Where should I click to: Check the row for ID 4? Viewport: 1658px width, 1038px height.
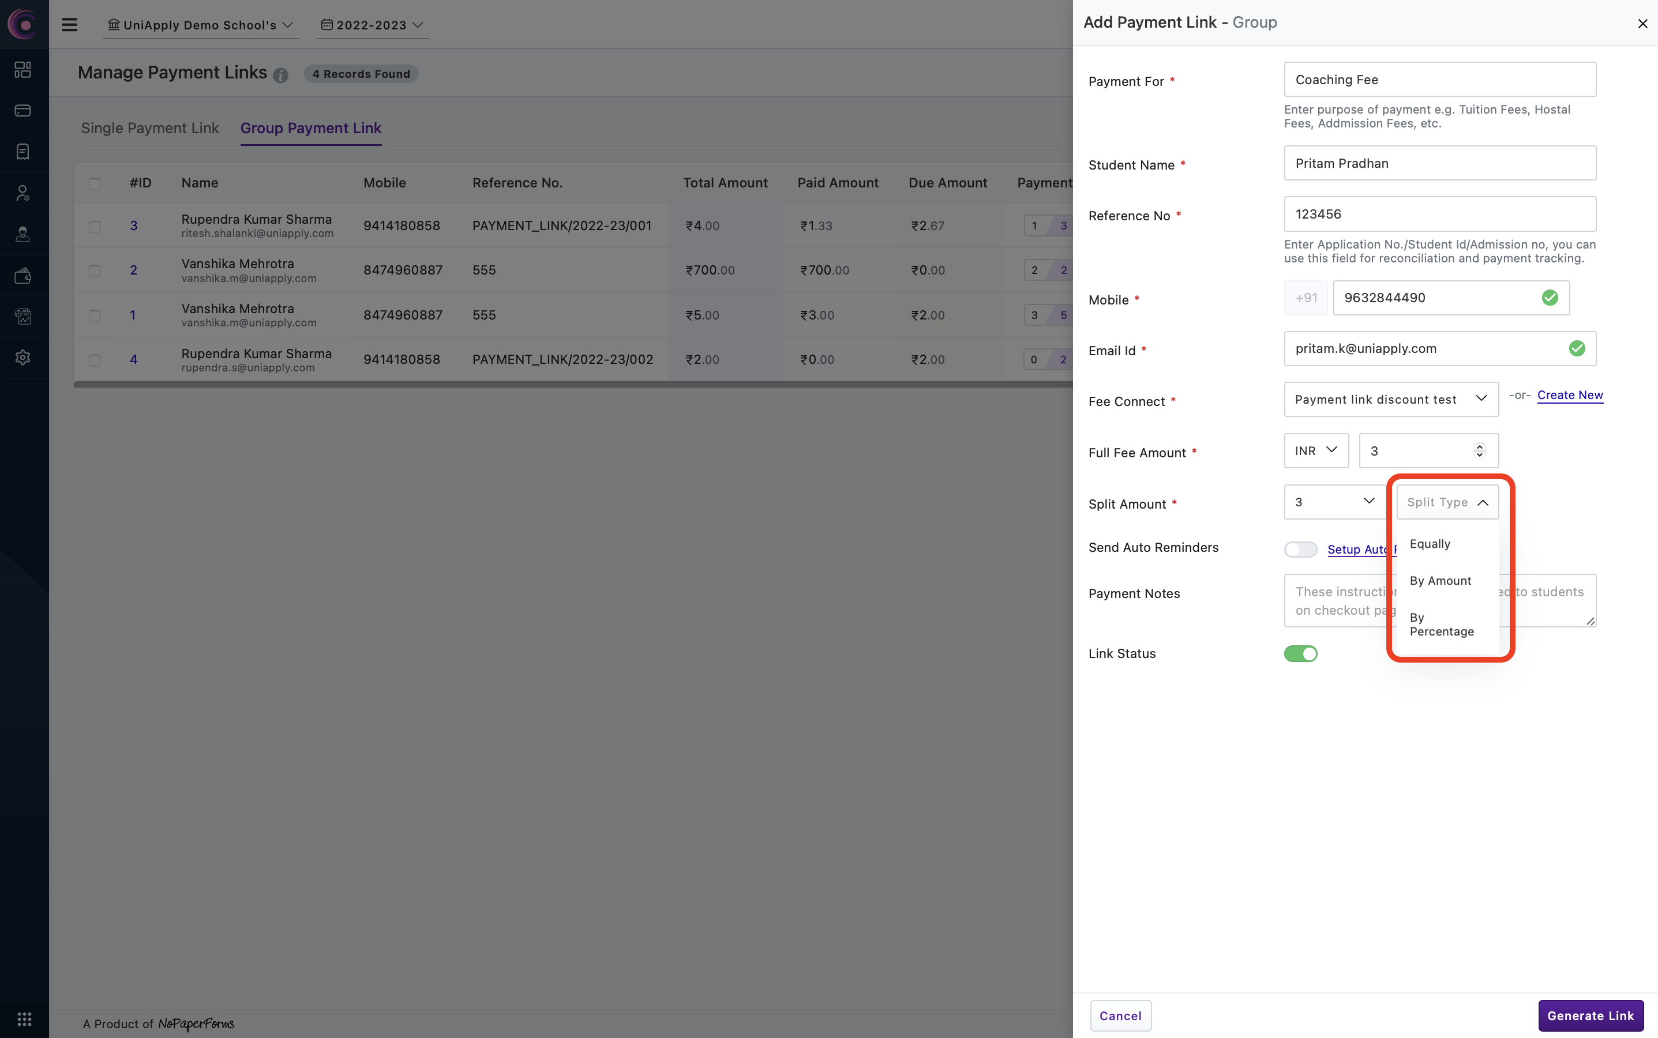[95, 360]
